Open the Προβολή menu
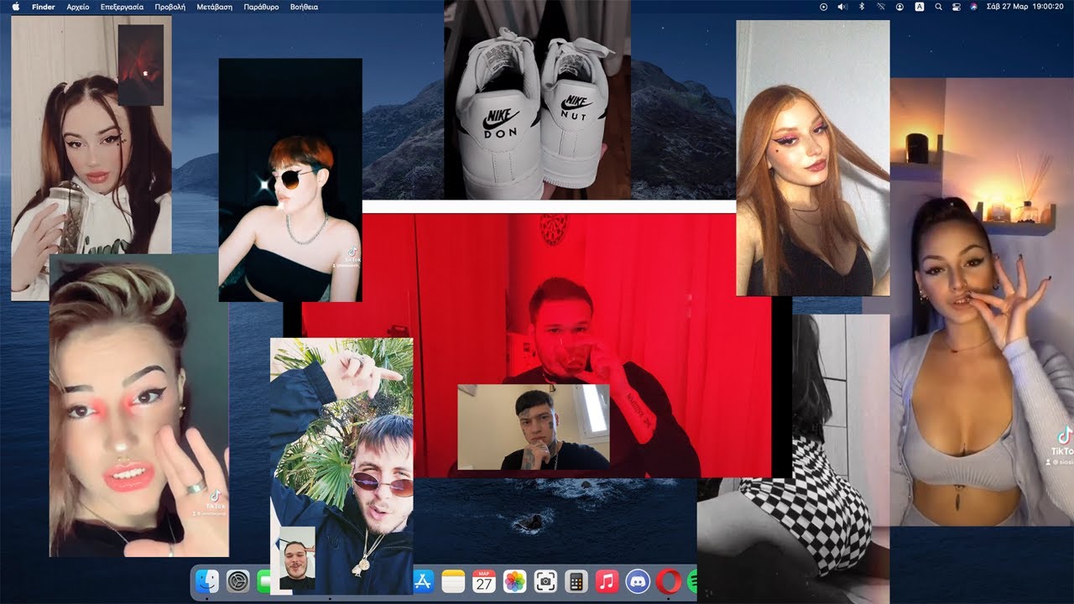The width and height of the screenshot is (1074, 604). [x=169, y=7]
